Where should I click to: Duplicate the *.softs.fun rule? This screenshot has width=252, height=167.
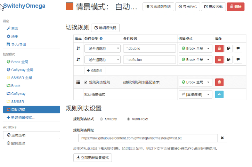pos(228,60)
